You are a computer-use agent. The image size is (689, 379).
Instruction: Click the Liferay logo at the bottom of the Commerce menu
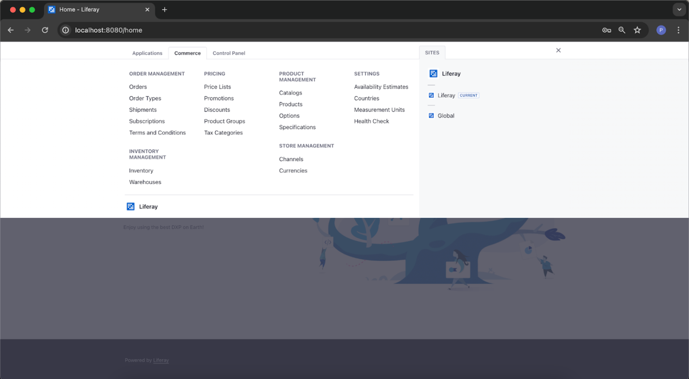coord(131,206)
